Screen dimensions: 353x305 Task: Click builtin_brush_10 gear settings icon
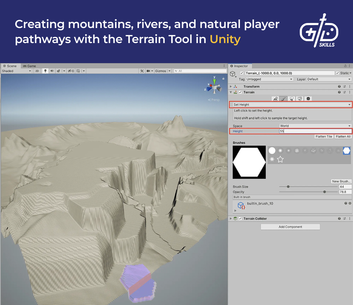(350, 204)
